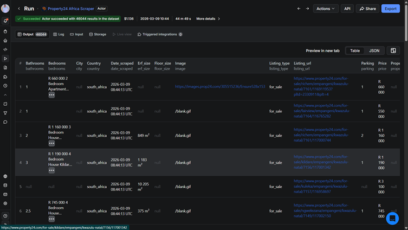Collapse the sidebar section with the up chevron

(x=5, y=95)
